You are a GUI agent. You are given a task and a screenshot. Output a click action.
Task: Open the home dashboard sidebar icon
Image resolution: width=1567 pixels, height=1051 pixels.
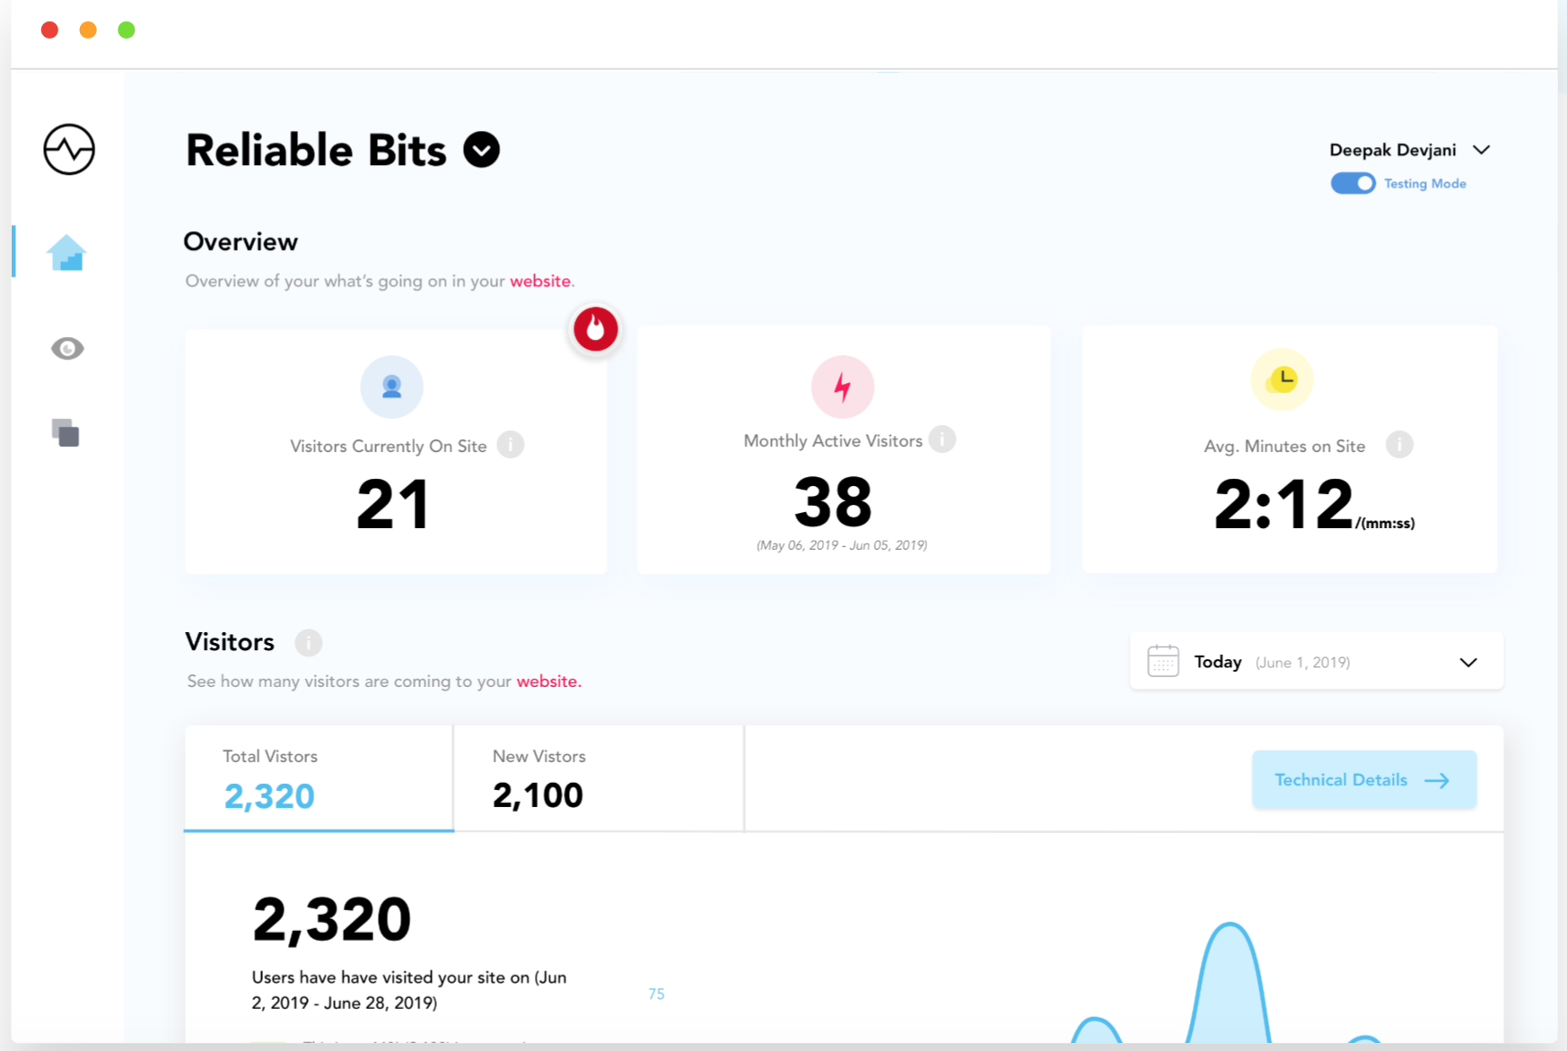[66, 253]
